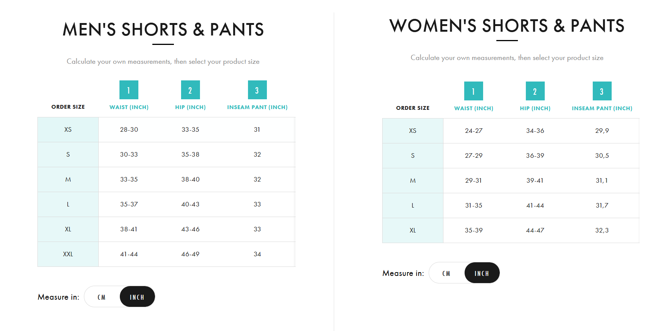Click the men's INSEAM PANT (INCH) header
This screenshot has height=331, width=671.
tap(257, 107)
